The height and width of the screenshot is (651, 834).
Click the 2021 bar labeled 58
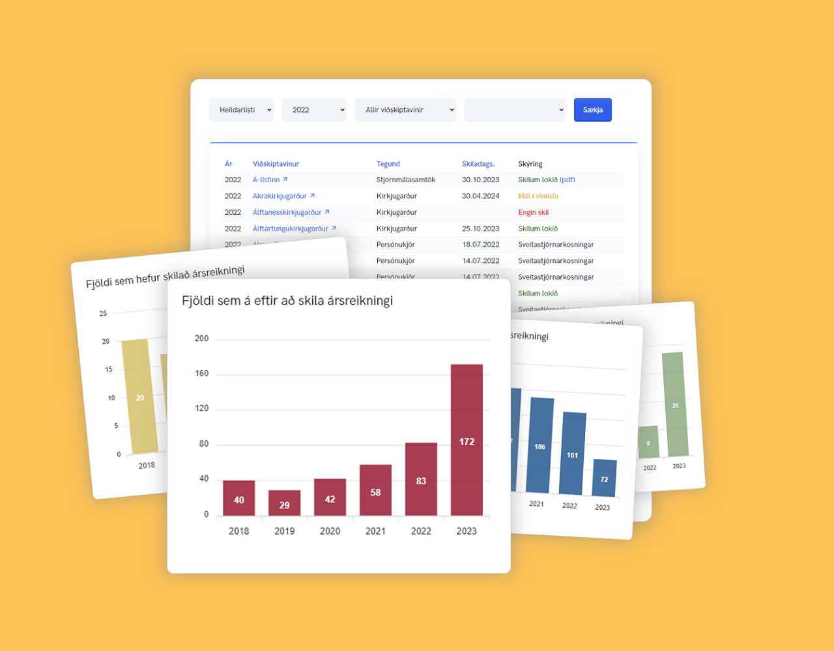(x=375, y=490)
